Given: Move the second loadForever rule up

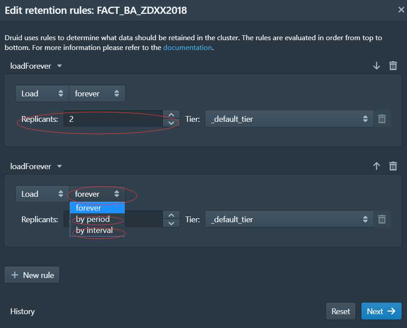Looking at the screenshot, I should tap(377, 166).
